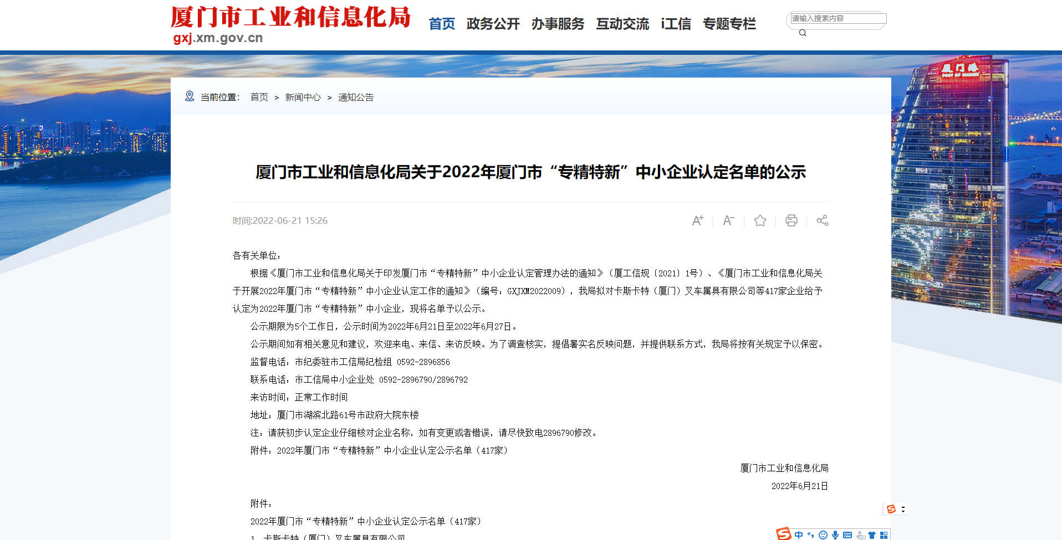Viewport: 1062px width, 540px height.
Task: Go to 互动交流 section
Action: click(x=622, y=24)
